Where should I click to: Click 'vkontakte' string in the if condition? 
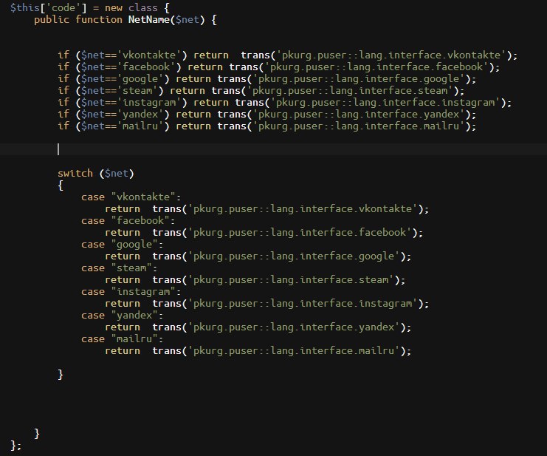click(x=149, y=55)
